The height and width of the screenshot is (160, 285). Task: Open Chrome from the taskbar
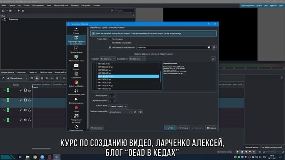[35, 157]
